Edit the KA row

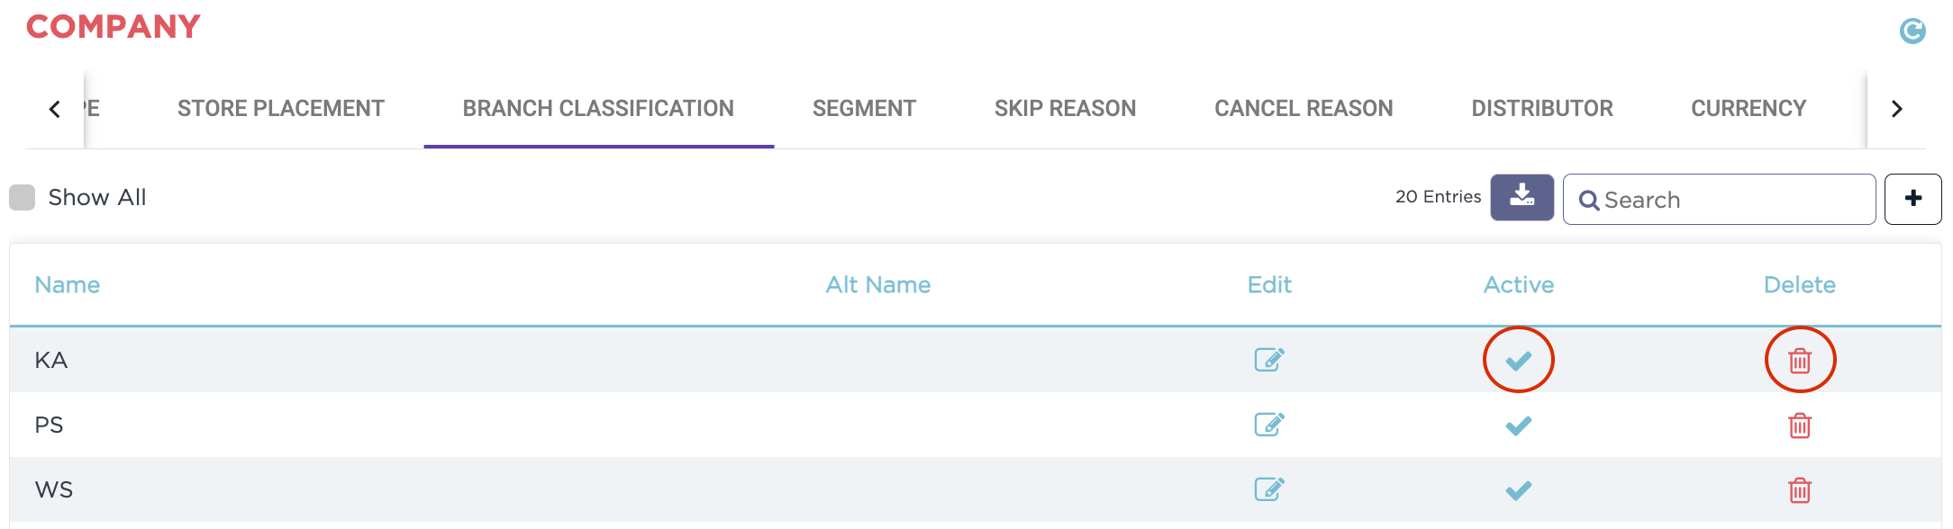pos(1269,360)
